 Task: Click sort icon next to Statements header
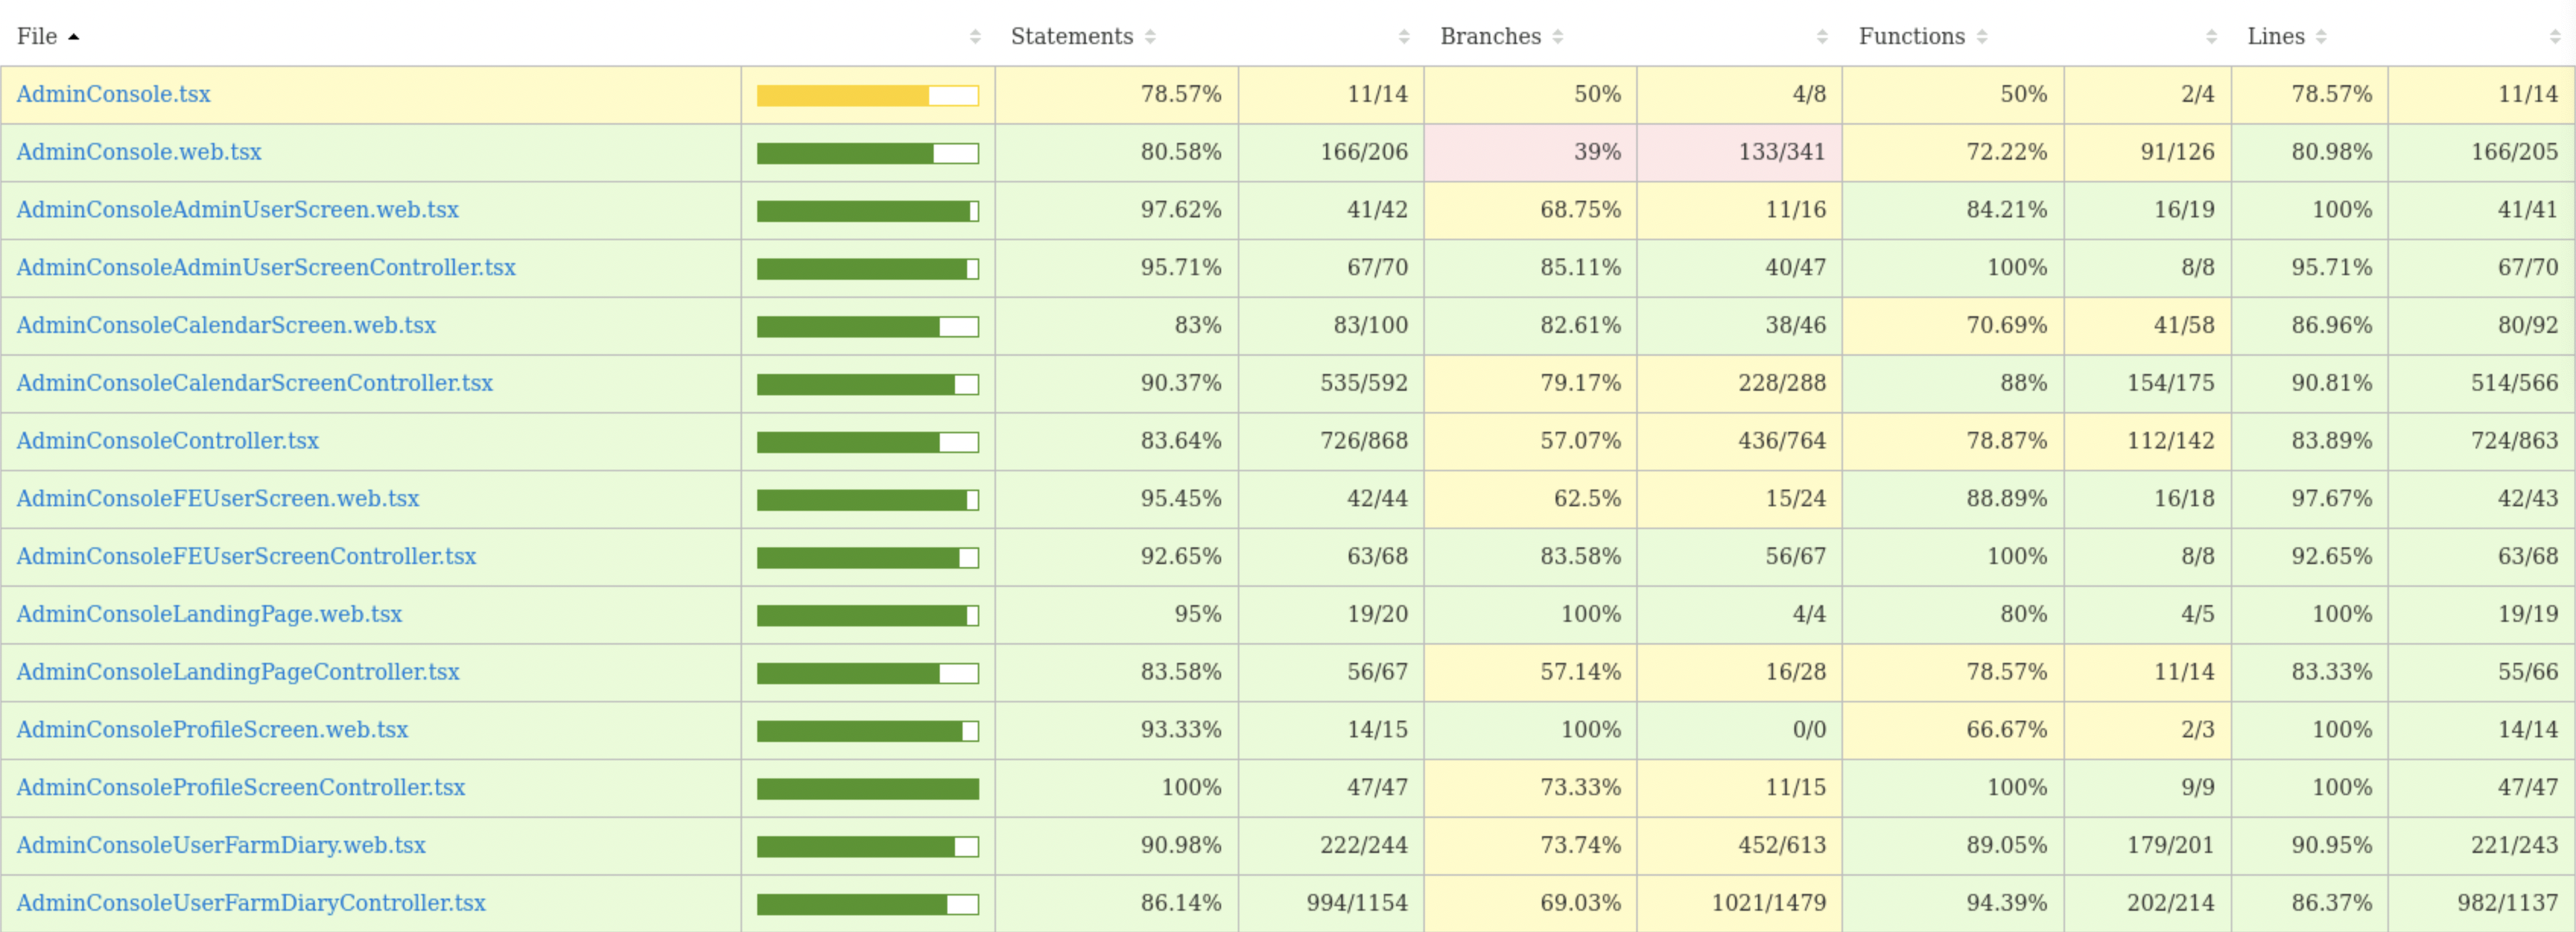click(1150, 37)
